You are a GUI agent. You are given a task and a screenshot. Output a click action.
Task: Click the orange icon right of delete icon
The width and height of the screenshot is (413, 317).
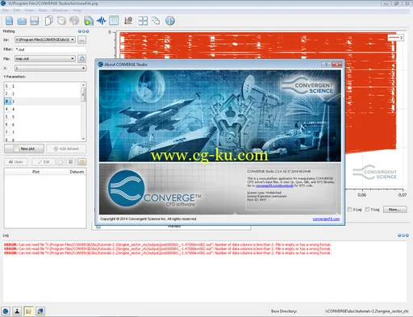coord(81,162)
